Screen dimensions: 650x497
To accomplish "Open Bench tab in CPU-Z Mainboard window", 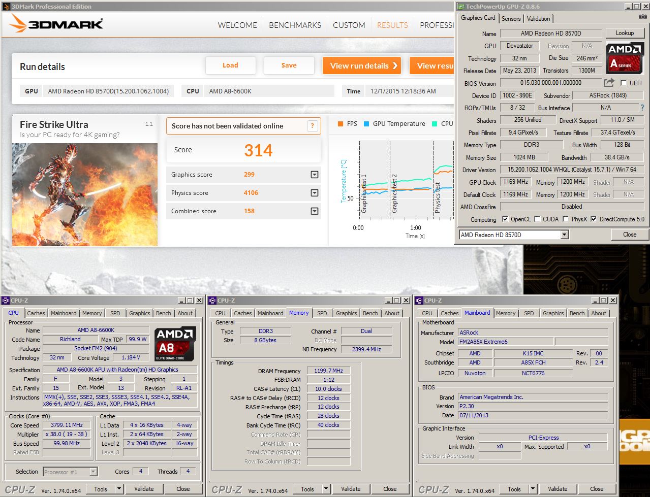I will tap(577, 313).
